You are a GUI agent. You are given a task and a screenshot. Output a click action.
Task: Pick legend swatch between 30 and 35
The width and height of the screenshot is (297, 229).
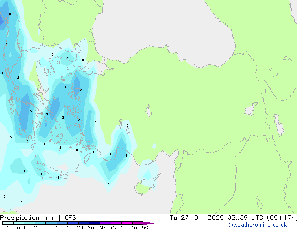[105, 223]
